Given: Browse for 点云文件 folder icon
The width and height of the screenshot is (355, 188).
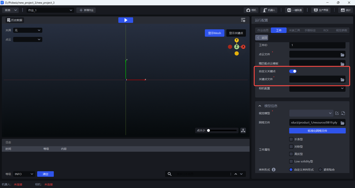Looking at the screenshot, I should coord(343,55).
